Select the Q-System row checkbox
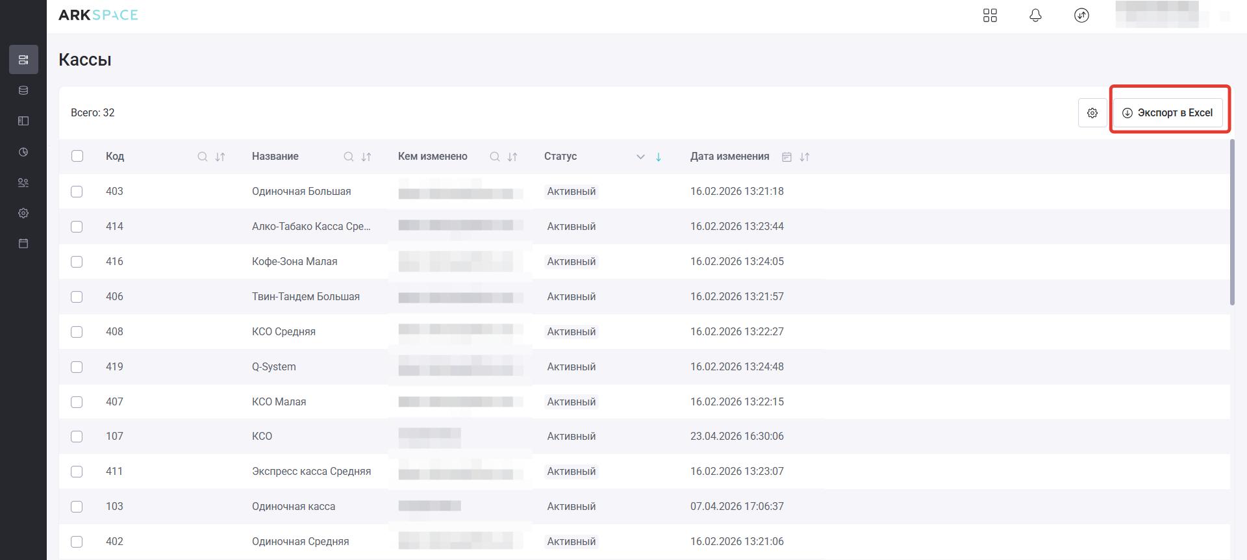Image resolution: width=1247 pixels, height=560 pixels. 77,367
